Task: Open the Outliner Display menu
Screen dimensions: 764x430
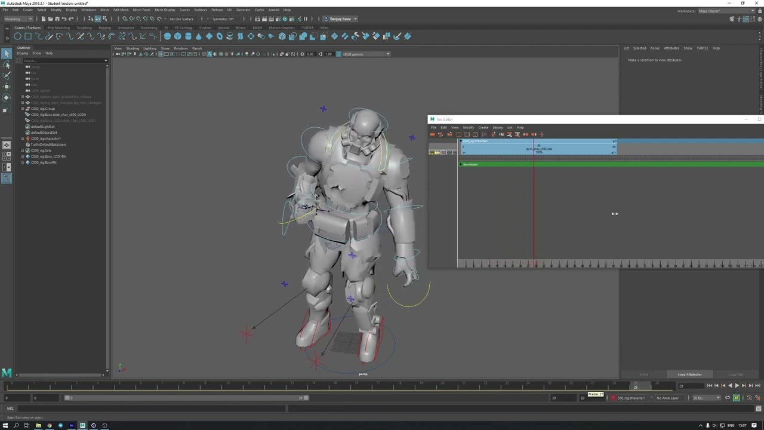Action: pos(22,53)
